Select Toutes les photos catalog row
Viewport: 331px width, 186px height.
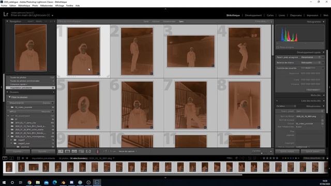[x=31, y=78]
